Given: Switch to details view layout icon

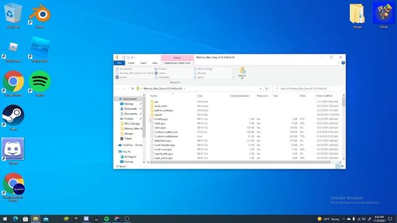Looking at the screenshot, I should tap(337, 166).
